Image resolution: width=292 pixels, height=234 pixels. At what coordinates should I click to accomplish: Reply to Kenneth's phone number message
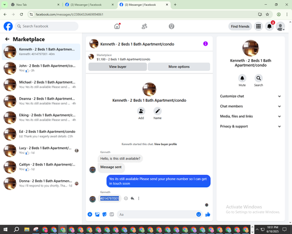click(x=133, y=198)
